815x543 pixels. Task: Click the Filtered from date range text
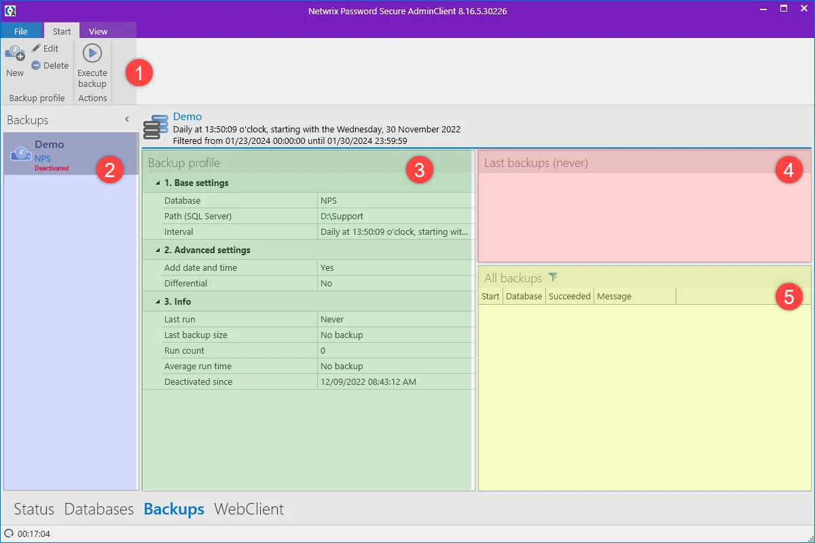[290, 141]
